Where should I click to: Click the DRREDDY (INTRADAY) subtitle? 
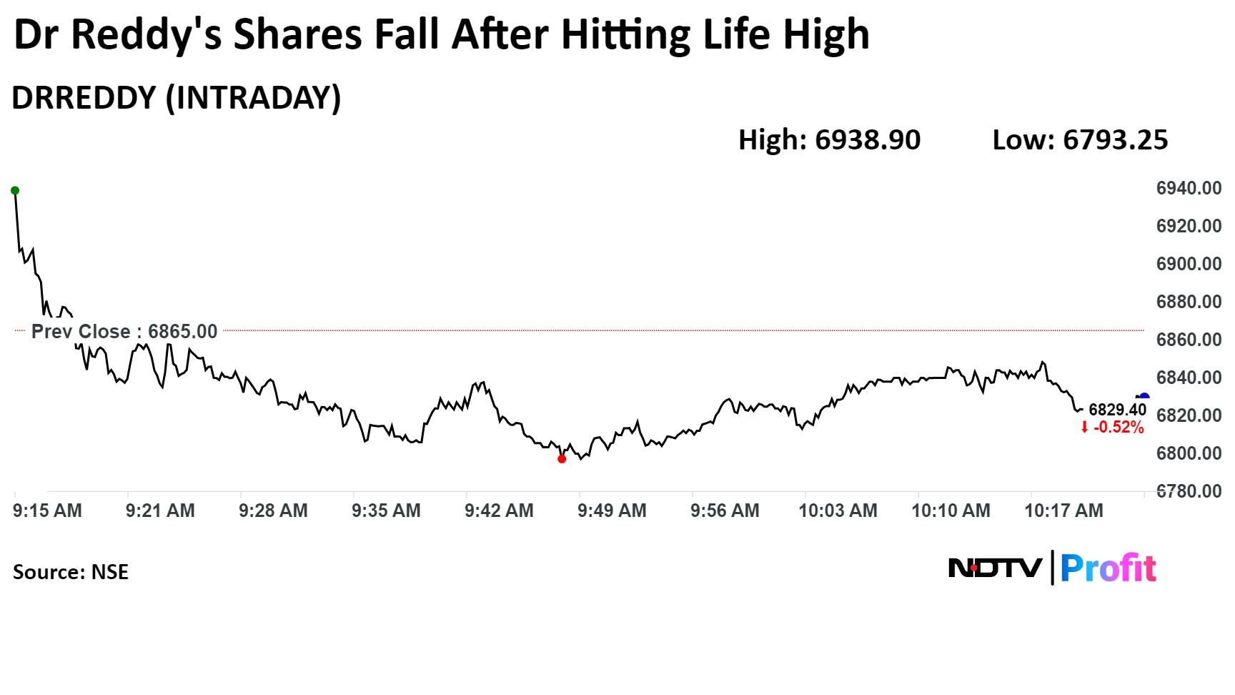coord(177,97)
